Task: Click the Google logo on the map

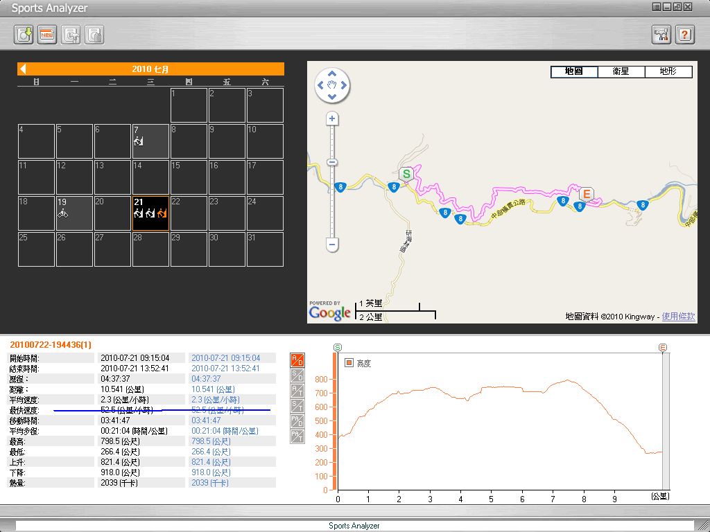Action: 329,312
